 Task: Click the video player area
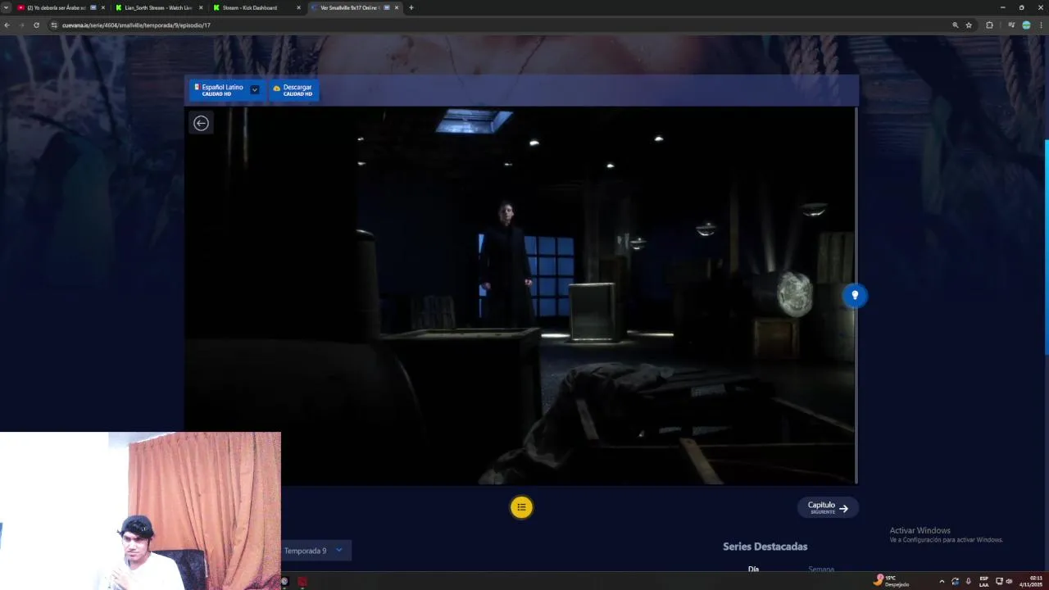coord(520,296)
